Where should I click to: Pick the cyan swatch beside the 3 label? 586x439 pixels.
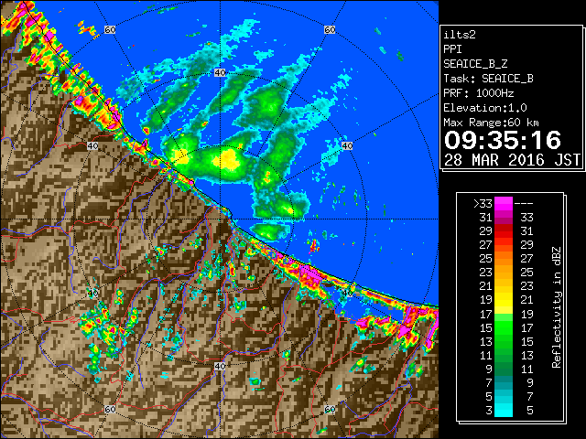click(x=504, y=411)
